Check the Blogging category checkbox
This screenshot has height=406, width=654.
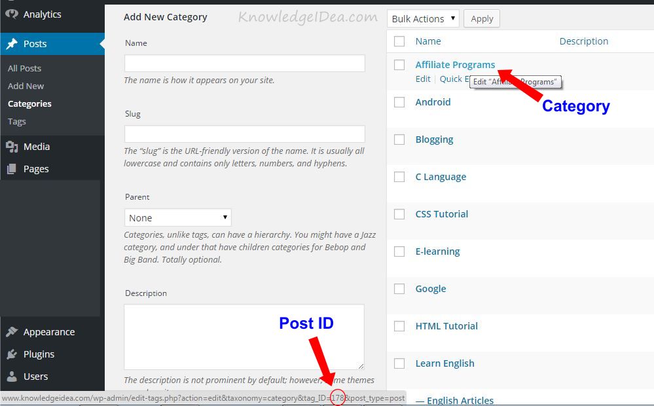[x=399, y=139]
